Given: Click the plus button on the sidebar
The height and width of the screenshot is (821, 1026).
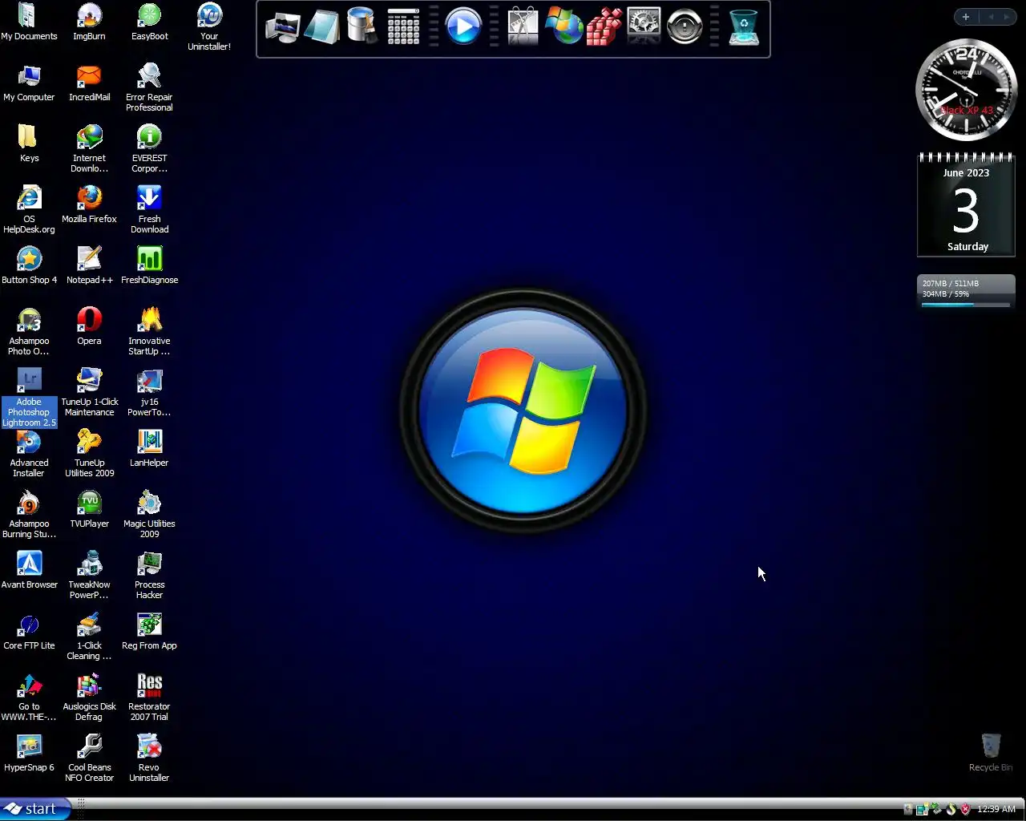Looking at the screenshot, I should coord(966,17).
